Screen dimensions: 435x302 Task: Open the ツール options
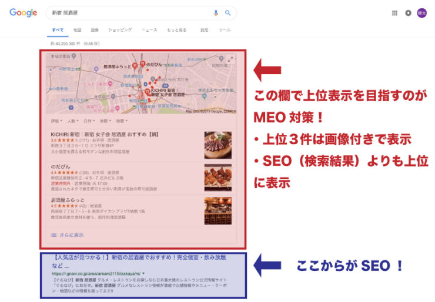tap(225, 30)
